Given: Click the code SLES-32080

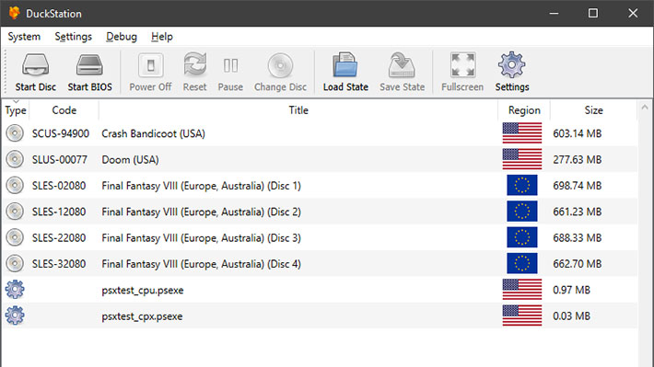Looking at the screenshot, I should (x=59, y=264).
